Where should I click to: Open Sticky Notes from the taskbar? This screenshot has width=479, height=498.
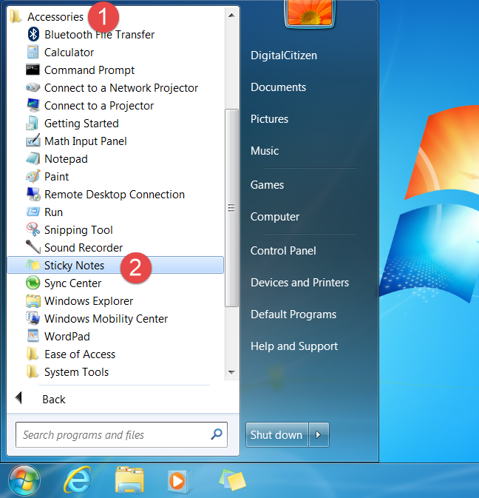pos(233,480)
